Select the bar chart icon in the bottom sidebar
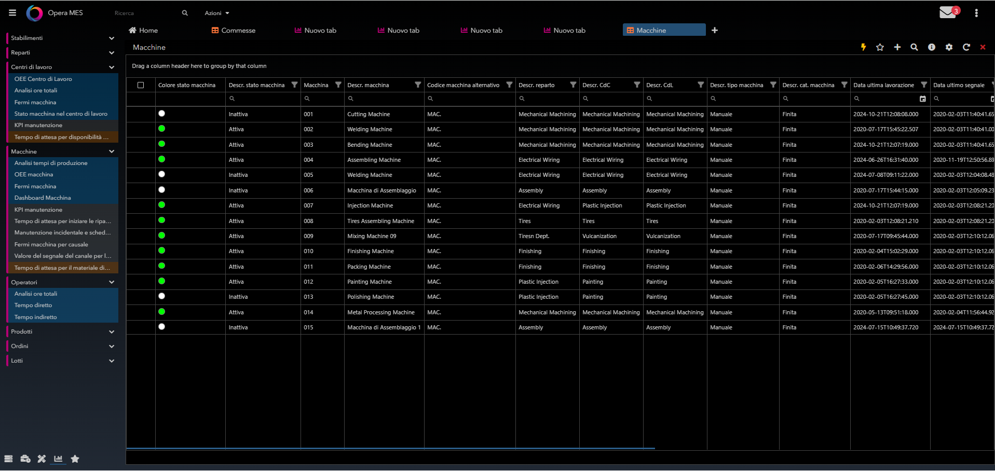The image size is (995, 471). pyautogui.click(x=59, y=459)
